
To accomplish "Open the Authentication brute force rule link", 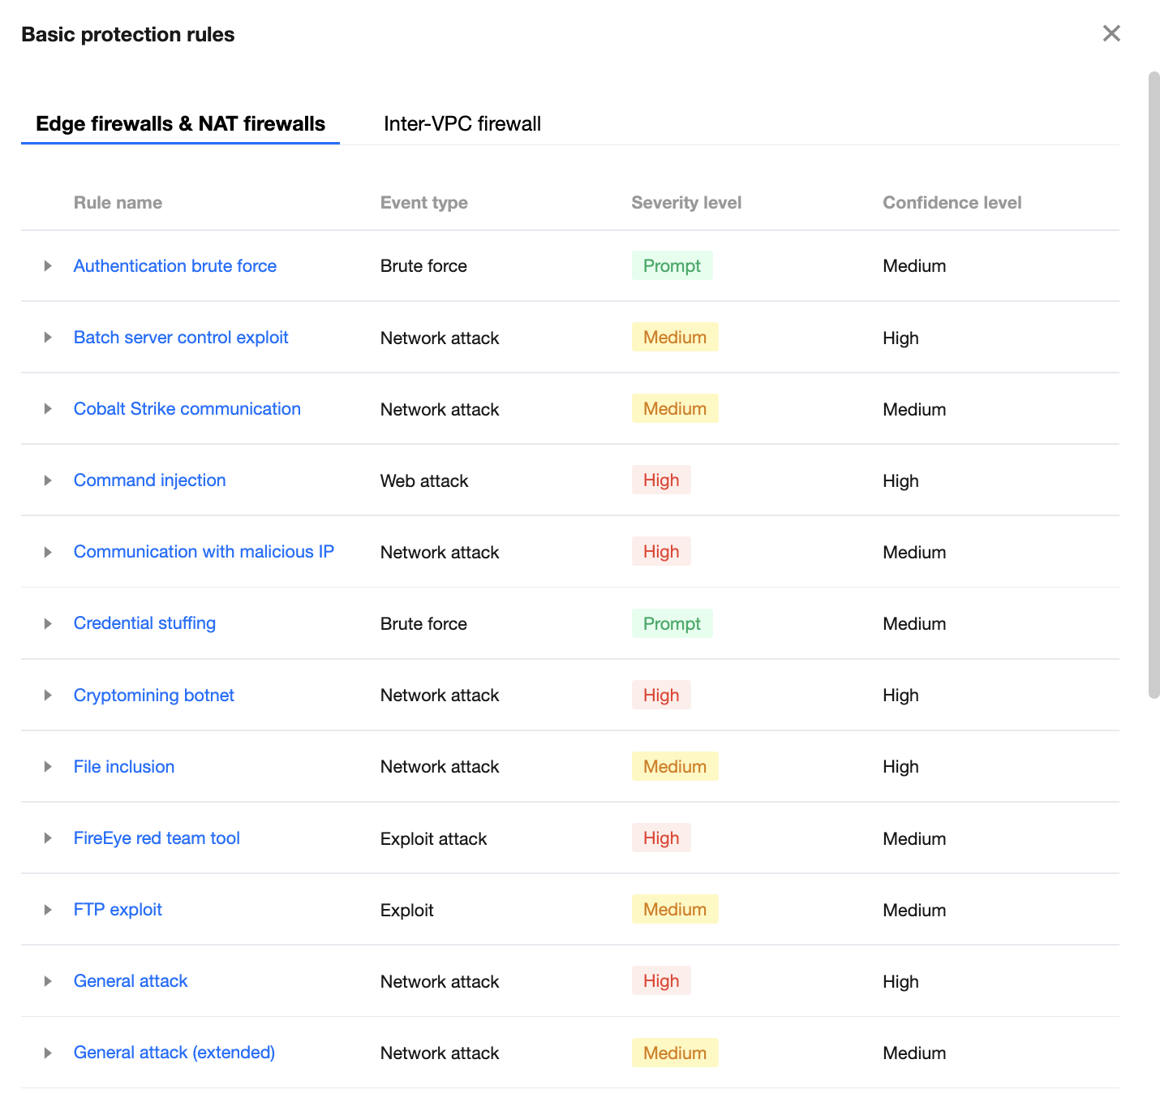I will 174,266.
